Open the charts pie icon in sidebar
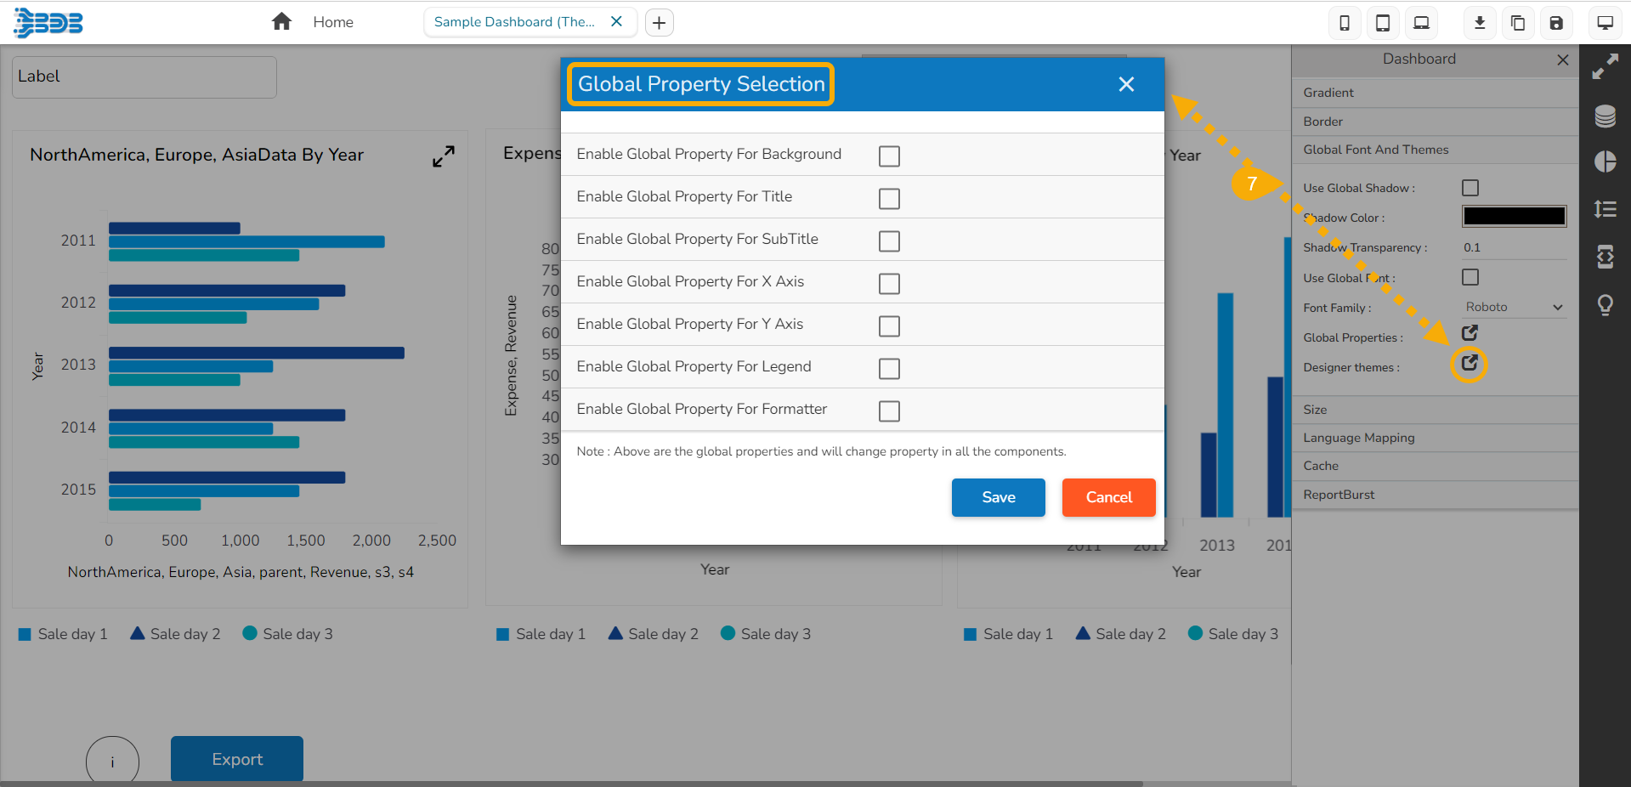Image resolution: width=1631 pixels, height=787 pixels. (x=1605, y=161)
